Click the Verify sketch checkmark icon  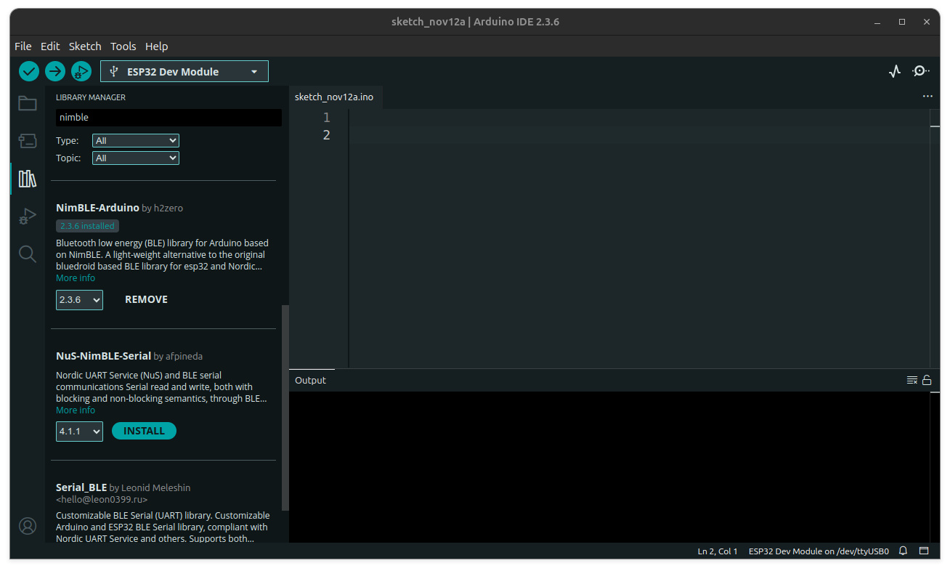pyautogui.click(x=29, y=71)
